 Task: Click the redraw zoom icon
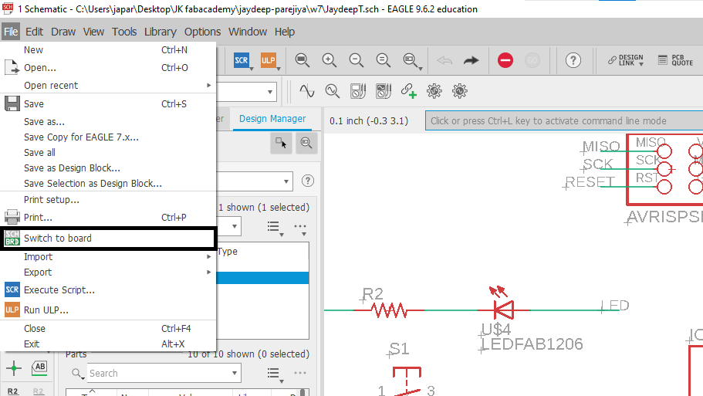click(x=383, y=60)
